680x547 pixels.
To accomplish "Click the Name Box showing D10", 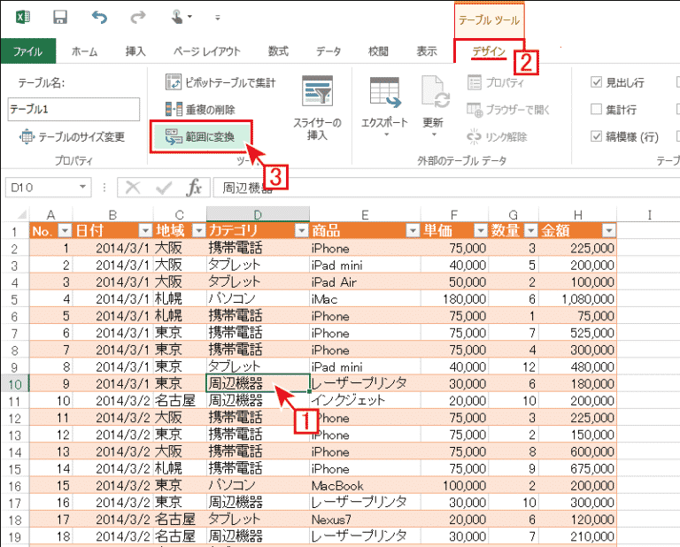I will 42,188.
